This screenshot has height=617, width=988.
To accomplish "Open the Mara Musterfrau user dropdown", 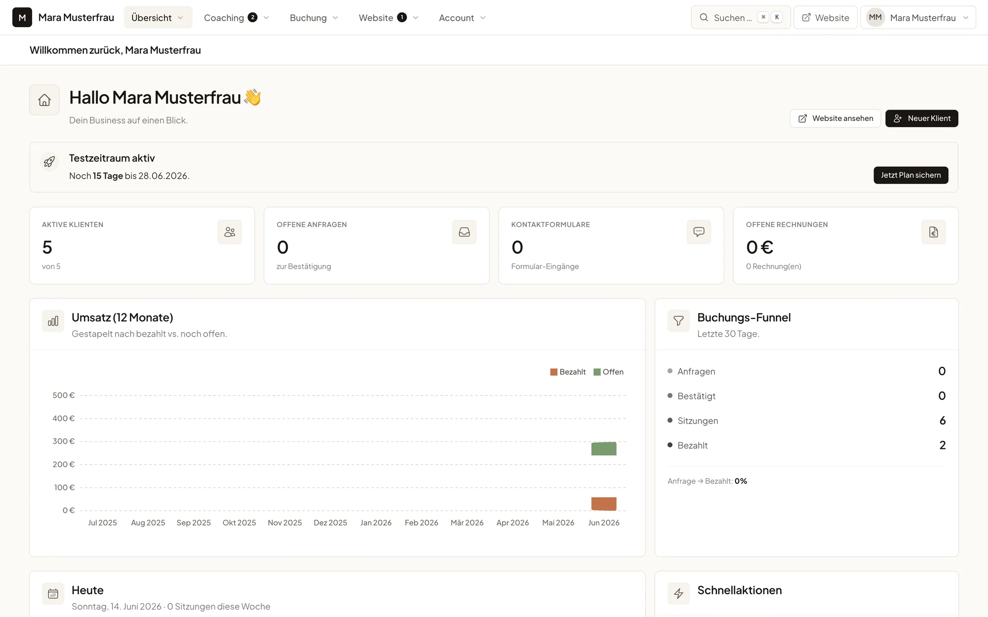I will click(918, 17).
